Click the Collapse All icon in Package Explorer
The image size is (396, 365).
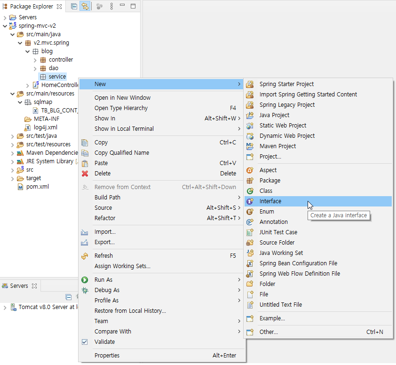pyautogui.click(x=74, y=6)
